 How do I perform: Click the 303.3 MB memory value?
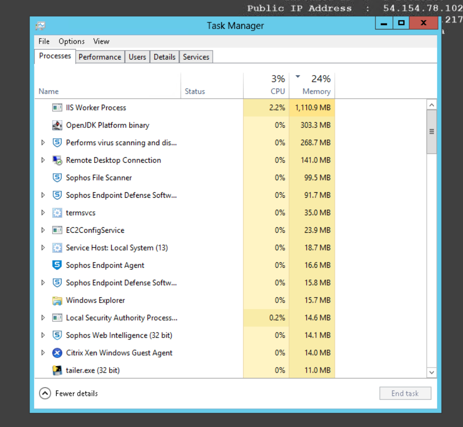pos(316,125)
